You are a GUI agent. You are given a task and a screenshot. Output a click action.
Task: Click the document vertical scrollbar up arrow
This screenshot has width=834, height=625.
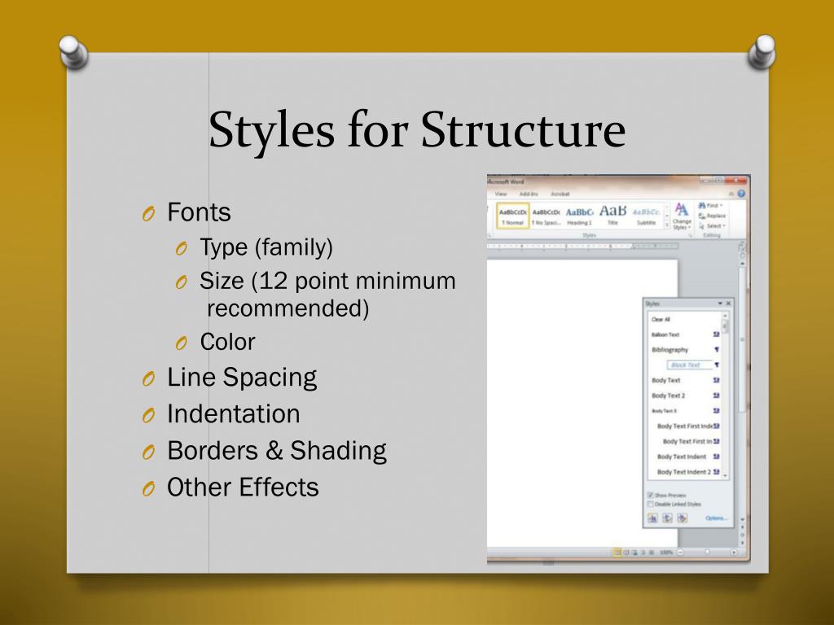pyautogui.click(x=742, y=263)
